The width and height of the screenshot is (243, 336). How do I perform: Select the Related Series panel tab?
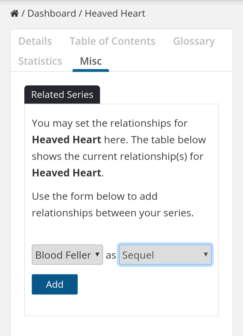(62, 94)
